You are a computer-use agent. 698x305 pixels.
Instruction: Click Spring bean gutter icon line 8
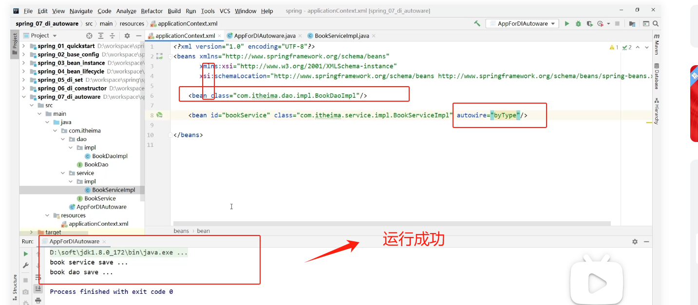pos(160,115)
